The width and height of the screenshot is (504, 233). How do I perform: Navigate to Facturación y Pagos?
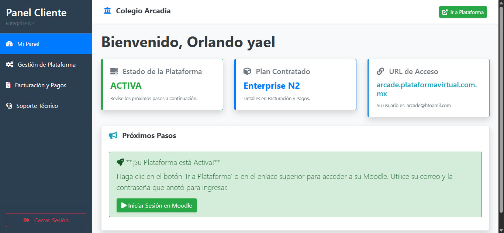click(x=46, y=85)
